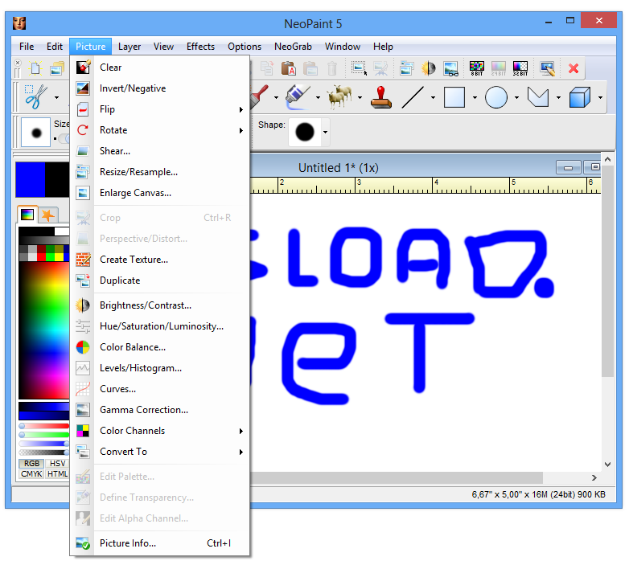629x561 pixels.
Task: Click the red channel slider
Action: (44, 426)
